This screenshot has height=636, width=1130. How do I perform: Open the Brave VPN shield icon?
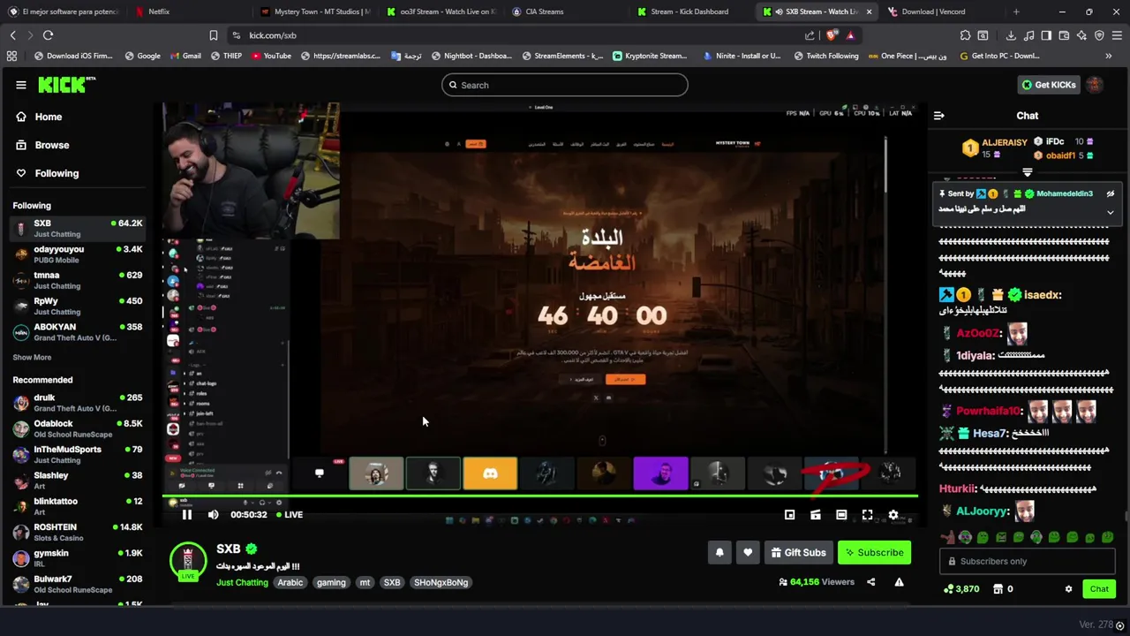[1099, 35]
